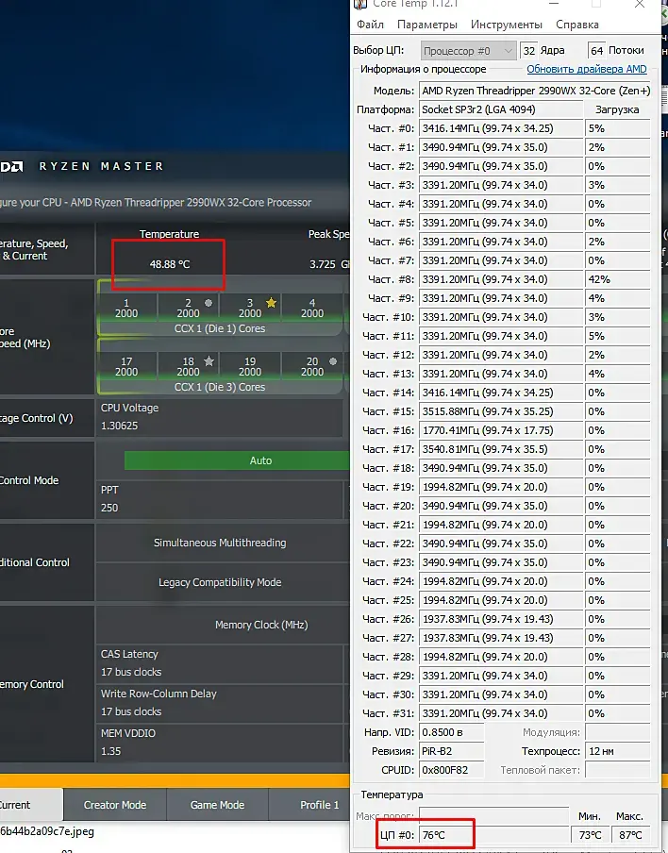Click the AMD logo in Ryzen Master

coord(11,166)
